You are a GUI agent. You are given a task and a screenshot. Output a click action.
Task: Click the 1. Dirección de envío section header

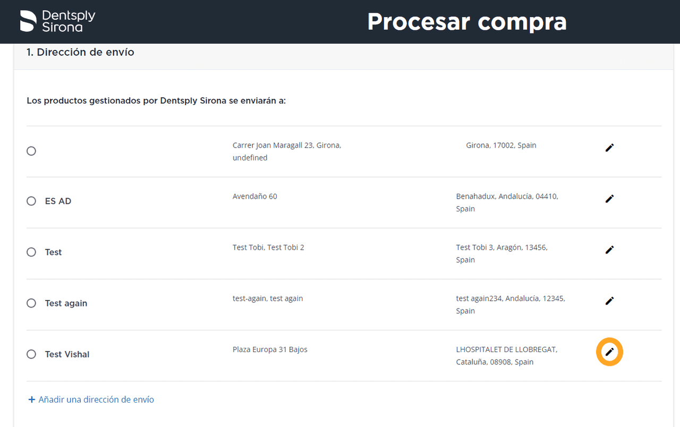click(81, 53)
